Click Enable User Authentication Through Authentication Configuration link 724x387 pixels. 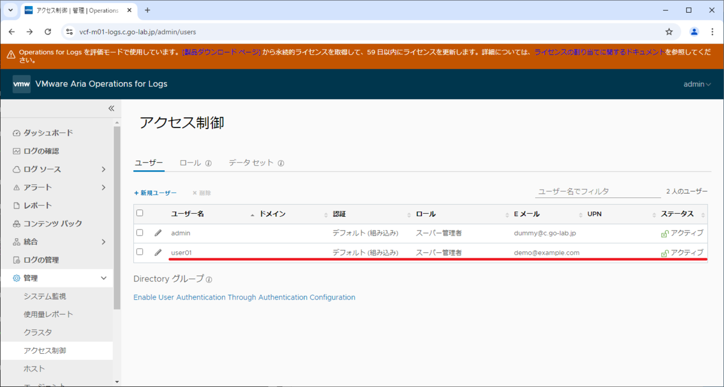[244, 297]
